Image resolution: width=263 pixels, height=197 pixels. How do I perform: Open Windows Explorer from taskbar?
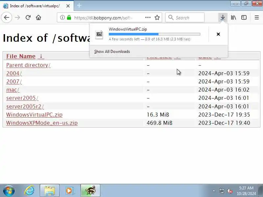coord(50,191)
